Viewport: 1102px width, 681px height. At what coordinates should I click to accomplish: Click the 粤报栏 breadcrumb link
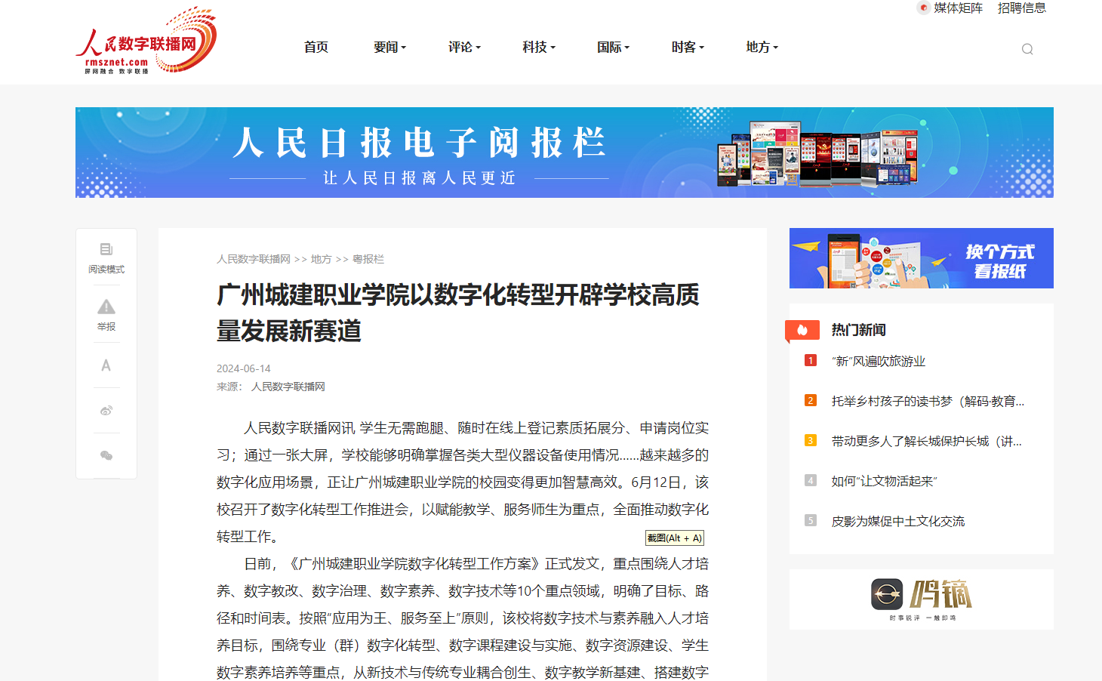[x=368, y=259]
